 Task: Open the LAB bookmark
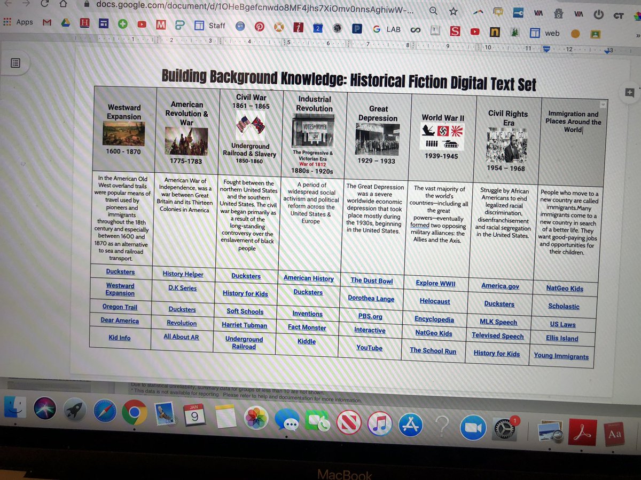(x=387, y=29)
